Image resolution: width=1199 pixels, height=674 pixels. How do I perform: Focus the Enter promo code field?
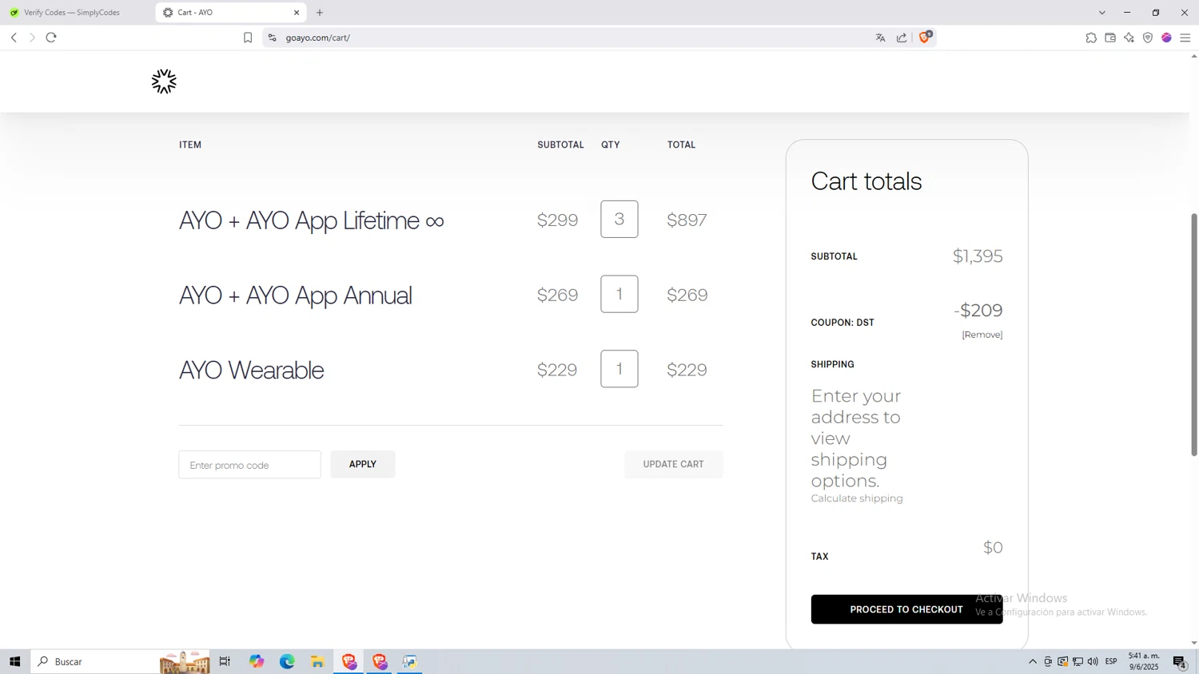tap(249, 465)
